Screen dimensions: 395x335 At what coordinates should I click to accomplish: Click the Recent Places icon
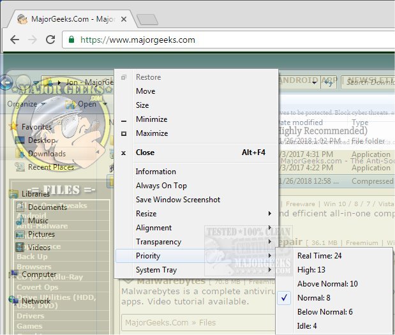tap(20, 167)
